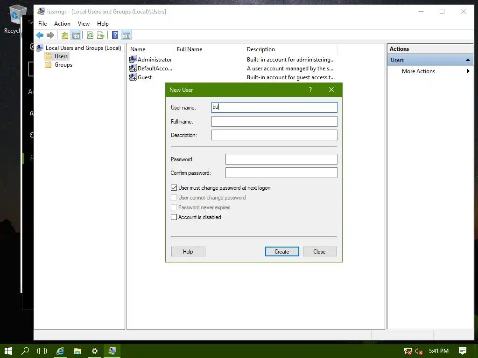Sort by the Full Name column header

click(x=209, y=49)
